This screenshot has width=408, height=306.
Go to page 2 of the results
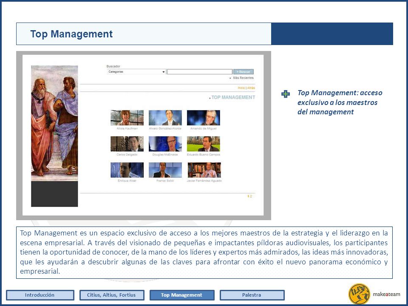click(x=251, y=196)
